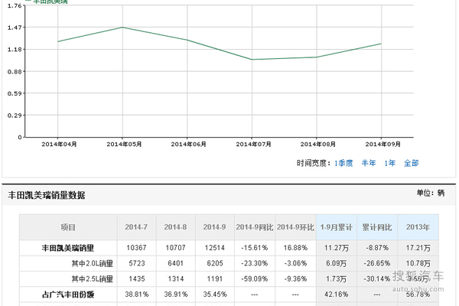This screenshot has height=306, width=459.
Task: Choose the 1年 time span option
Action: [x=390, y=163]
